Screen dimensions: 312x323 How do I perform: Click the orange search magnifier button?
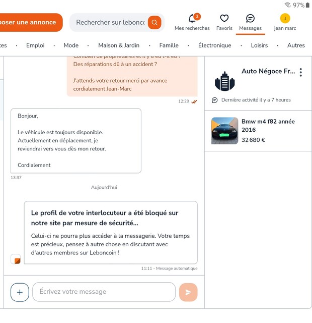click(154, 22)
